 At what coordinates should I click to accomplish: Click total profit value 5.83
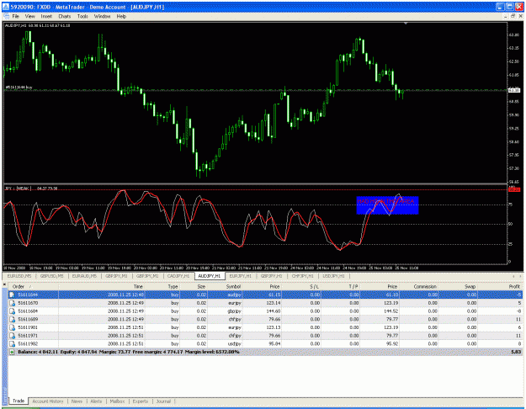tap(516, 352)
